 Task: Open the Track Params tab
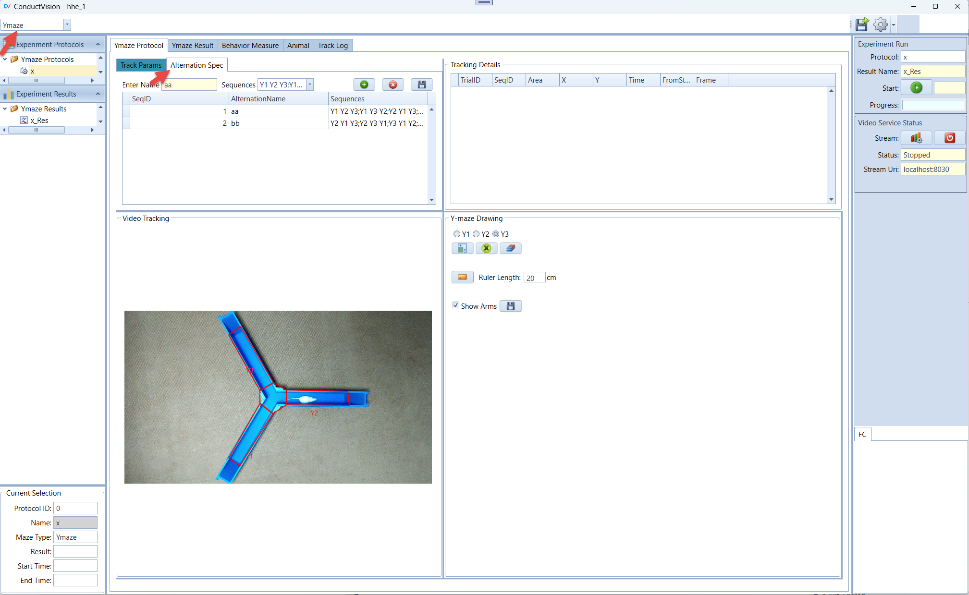[141, 65]
